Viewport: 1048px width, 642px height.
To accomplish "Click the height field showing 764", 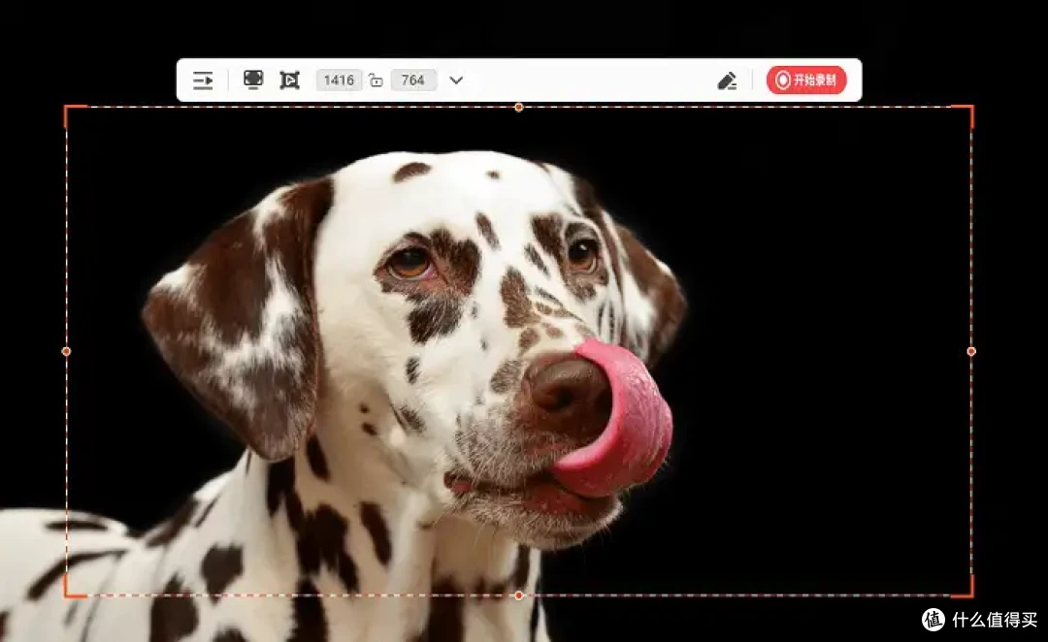I will click(413, 80).
